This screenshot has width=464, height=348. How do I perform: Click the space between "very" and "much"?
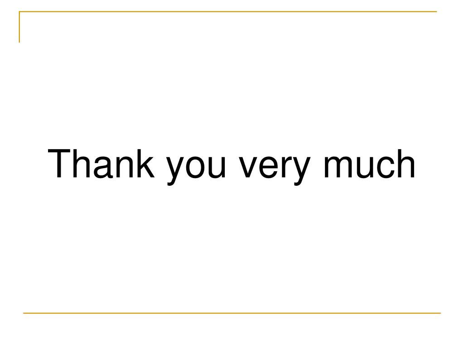(318, 167)
